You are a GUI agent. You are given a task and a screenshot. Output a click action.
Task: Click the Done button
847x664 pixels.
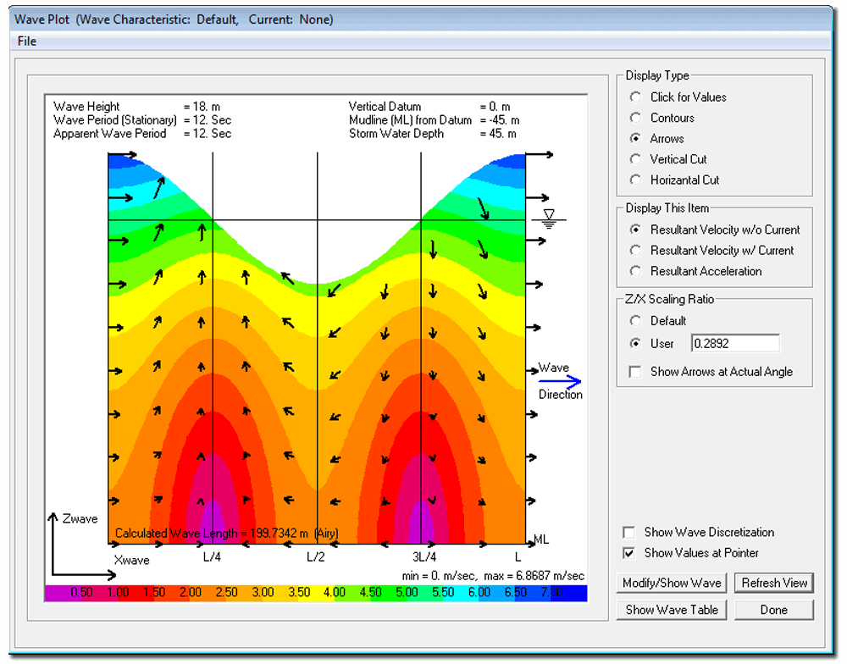click(773, 610)
